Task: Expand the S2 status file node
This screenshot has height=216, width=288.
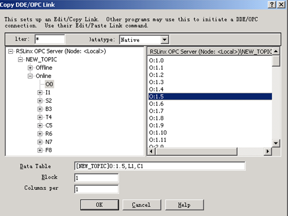Action: (x=40, y=101)
